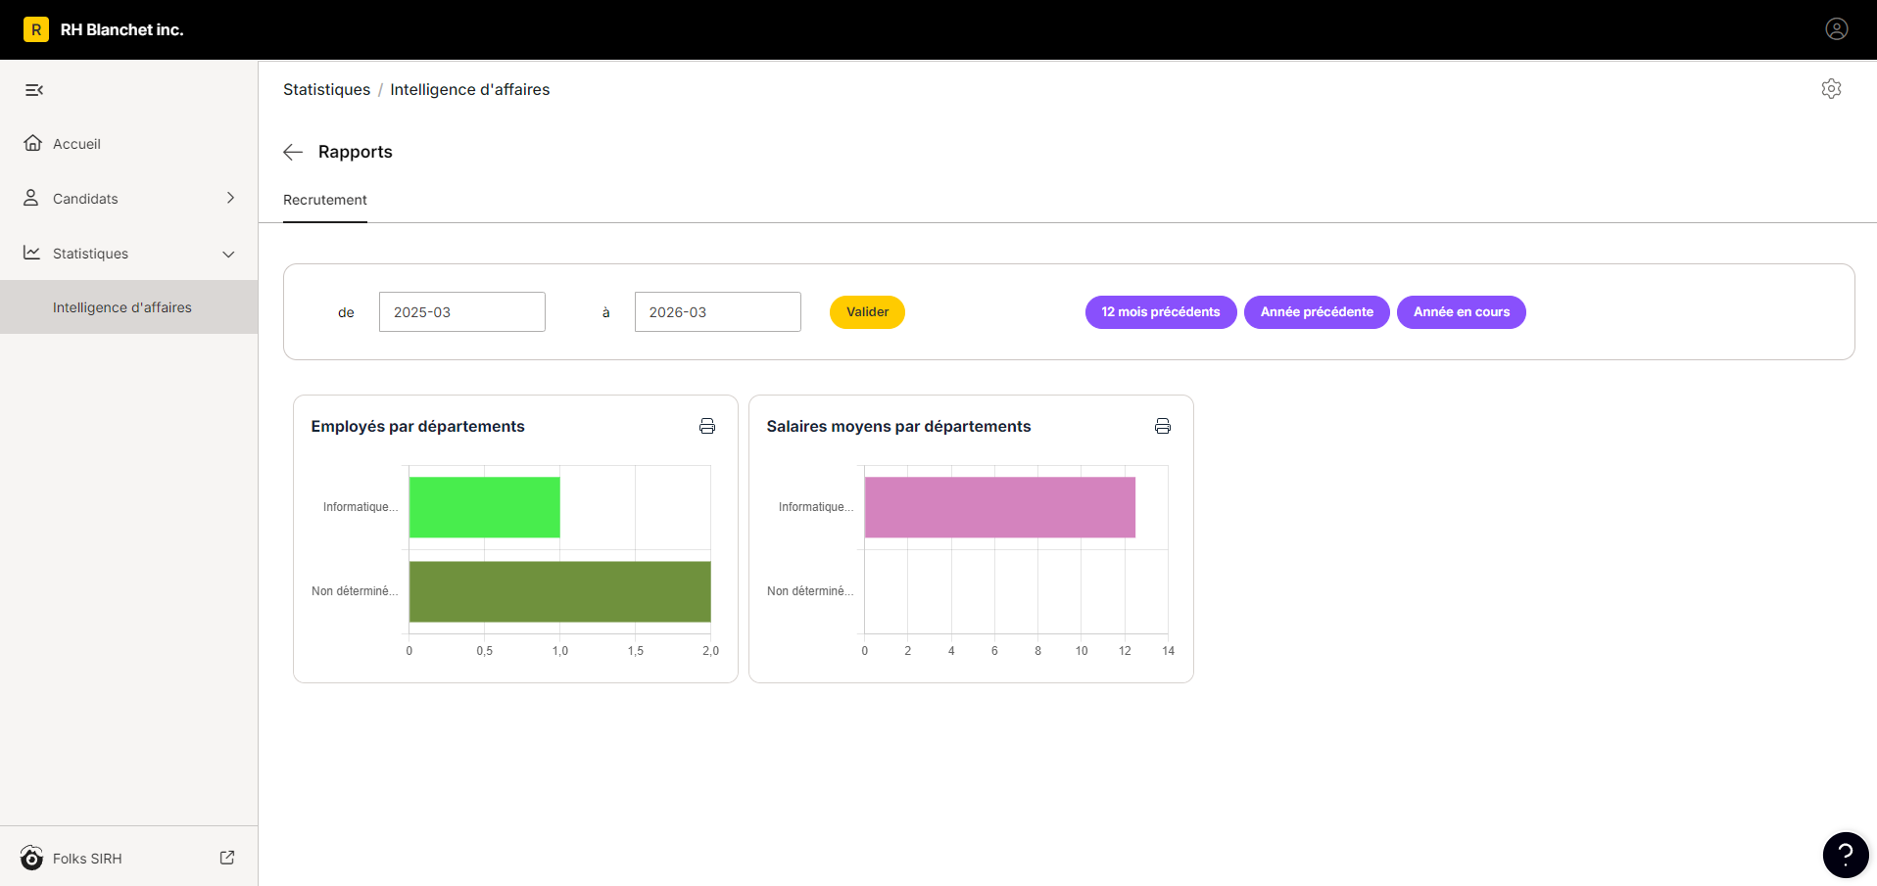Open the Folks SIRH external link icon

coord(227,858)
